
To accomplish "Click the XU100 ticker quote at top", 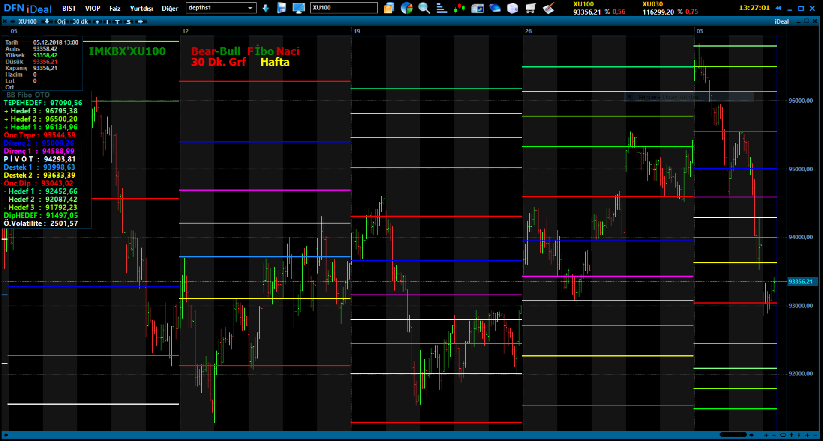I will tap(599, 8).
